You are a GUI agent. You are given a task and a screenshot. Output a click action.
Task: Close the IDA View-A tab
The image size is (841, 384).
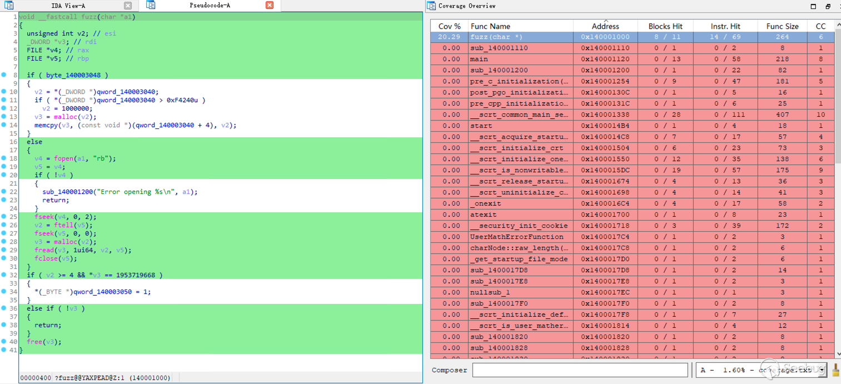coord(128,6)
